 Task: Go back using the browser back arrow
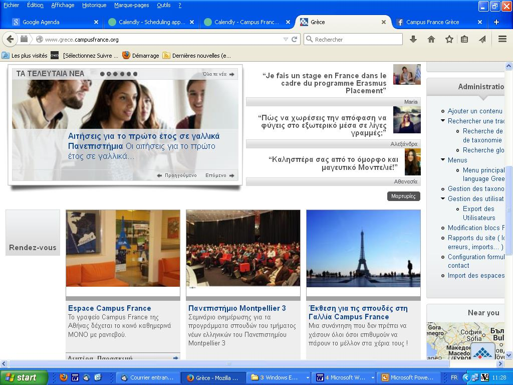pyautogui.click(x=10, y=39)
